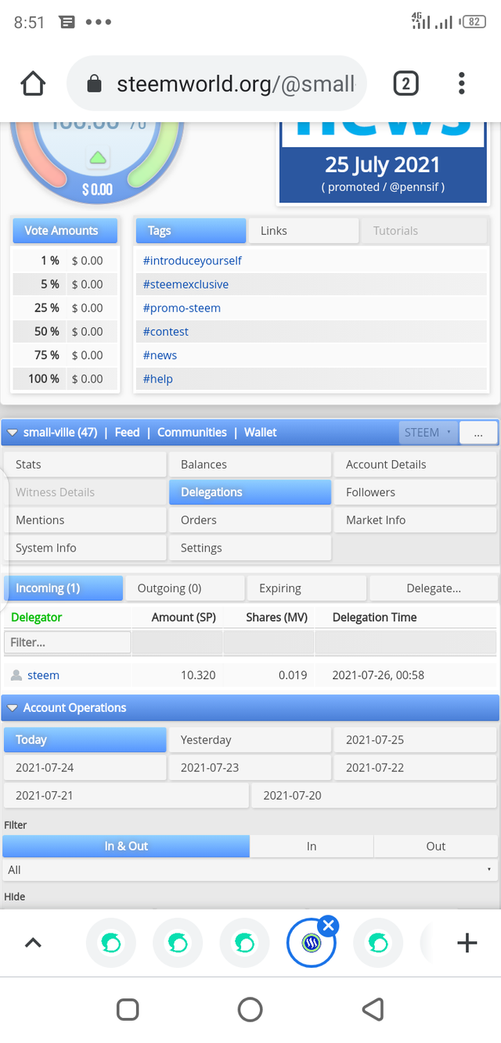The height and width of the screenshot is (1043, 501).
Task: Open the Orders section
Action: (250, 520)
